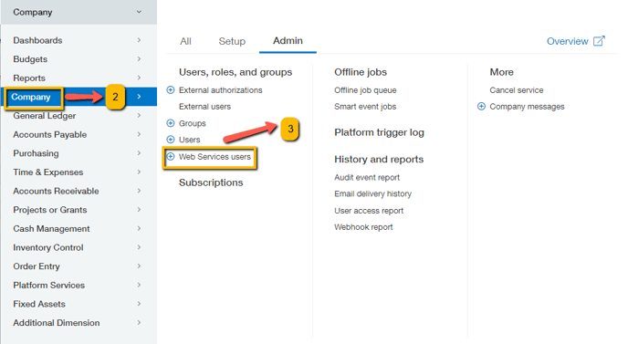The height and width of the screenshot is (344, 628).
Task: Open the Overview link
Action: click(x=567, y=41)
